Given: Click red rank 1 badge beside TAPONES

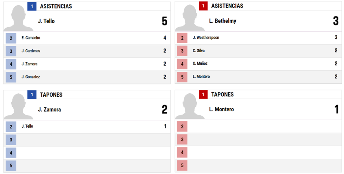Looking at the screenshot, I should coord(203,94).
